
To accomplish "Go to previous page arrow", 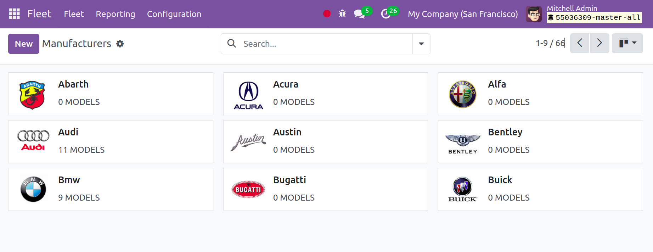I will coord(580,43).
